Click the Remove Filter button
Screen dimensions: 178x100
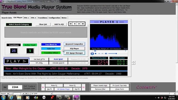[100, 89]
